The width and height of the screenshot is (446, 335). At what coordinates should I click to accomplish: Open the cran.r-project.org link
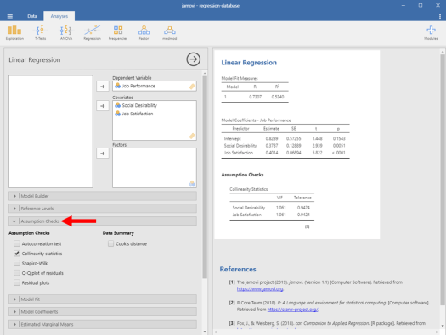pos(293,310)
